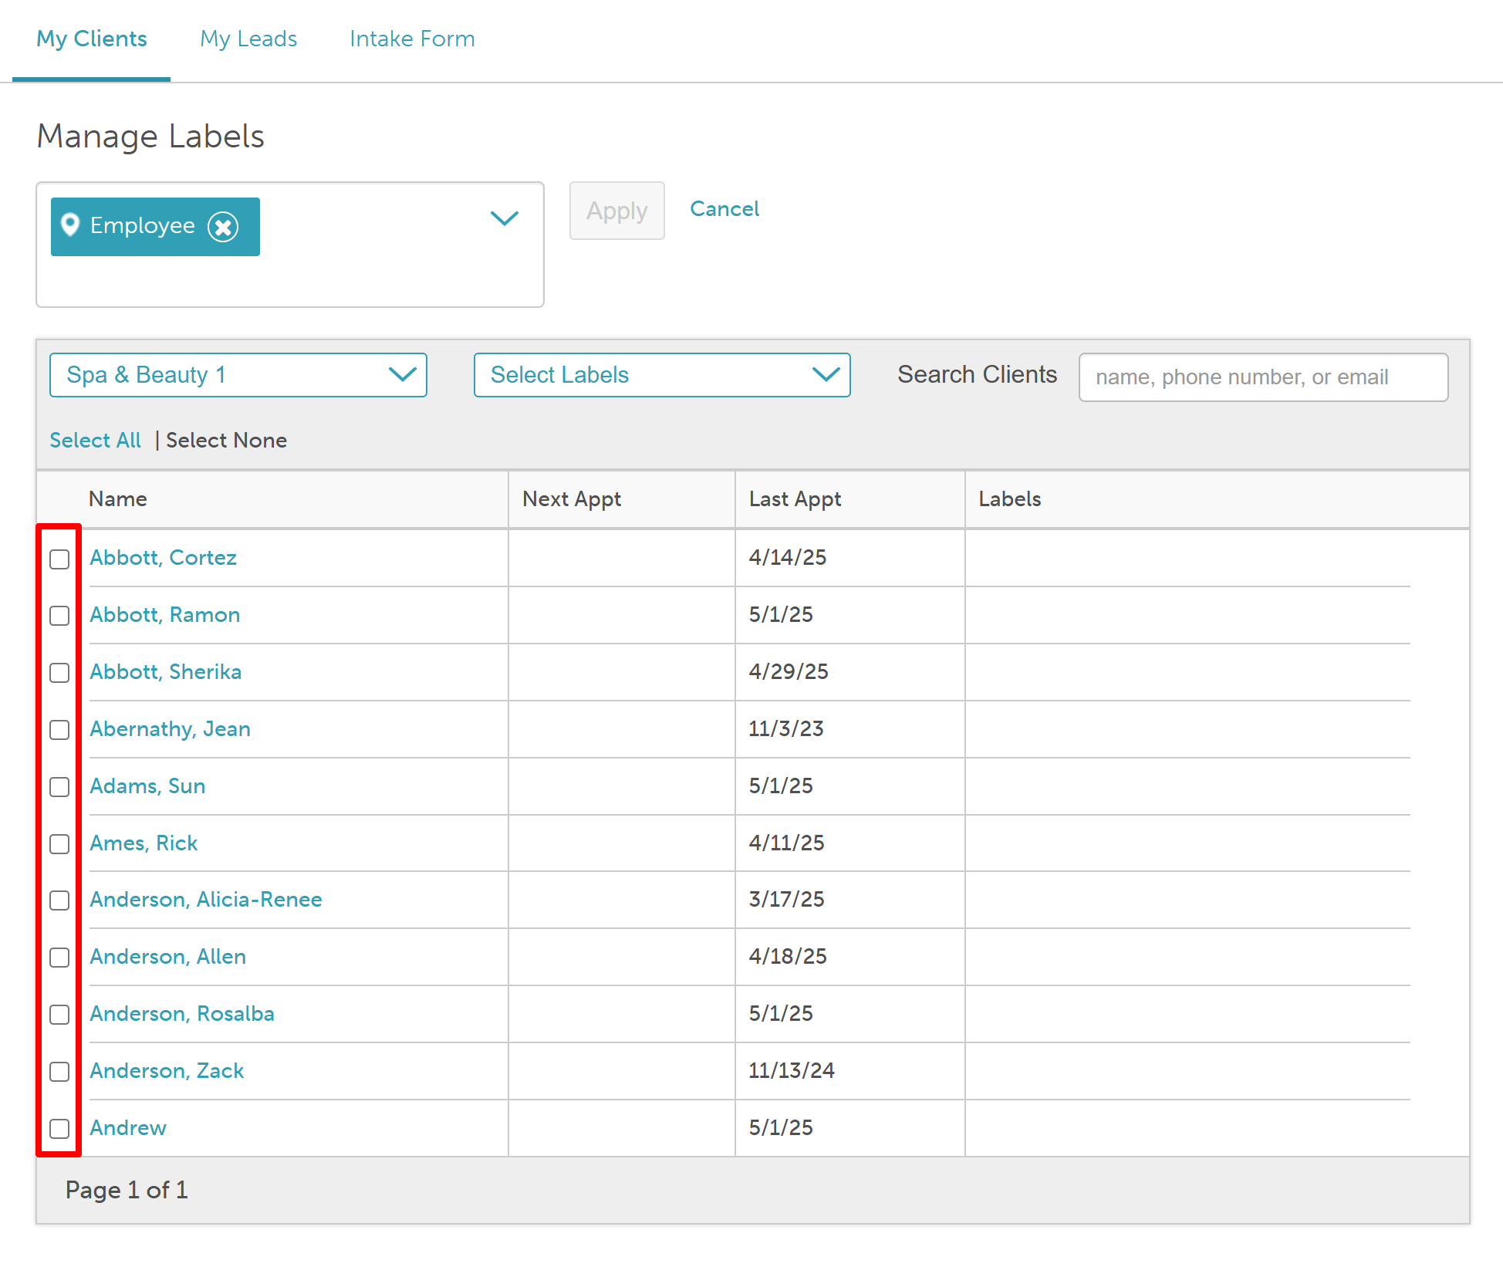Click the Cancel link

[x=724, y=209]
